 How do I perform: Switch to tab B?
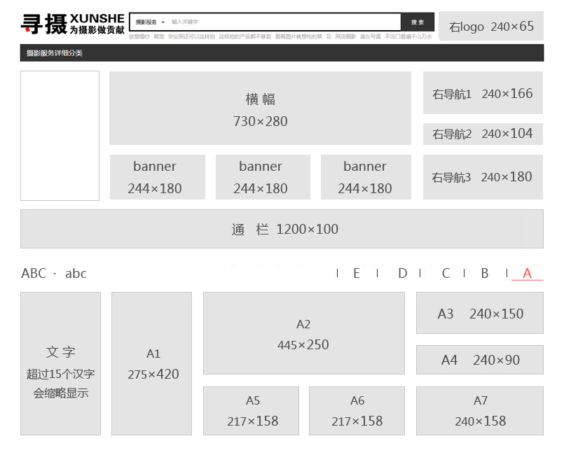click(x=484, y=273)
